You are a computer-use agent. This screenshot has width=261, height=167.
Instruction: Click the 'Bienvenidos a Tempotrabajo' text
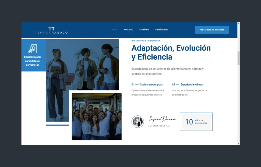click(x=146, y=41)
